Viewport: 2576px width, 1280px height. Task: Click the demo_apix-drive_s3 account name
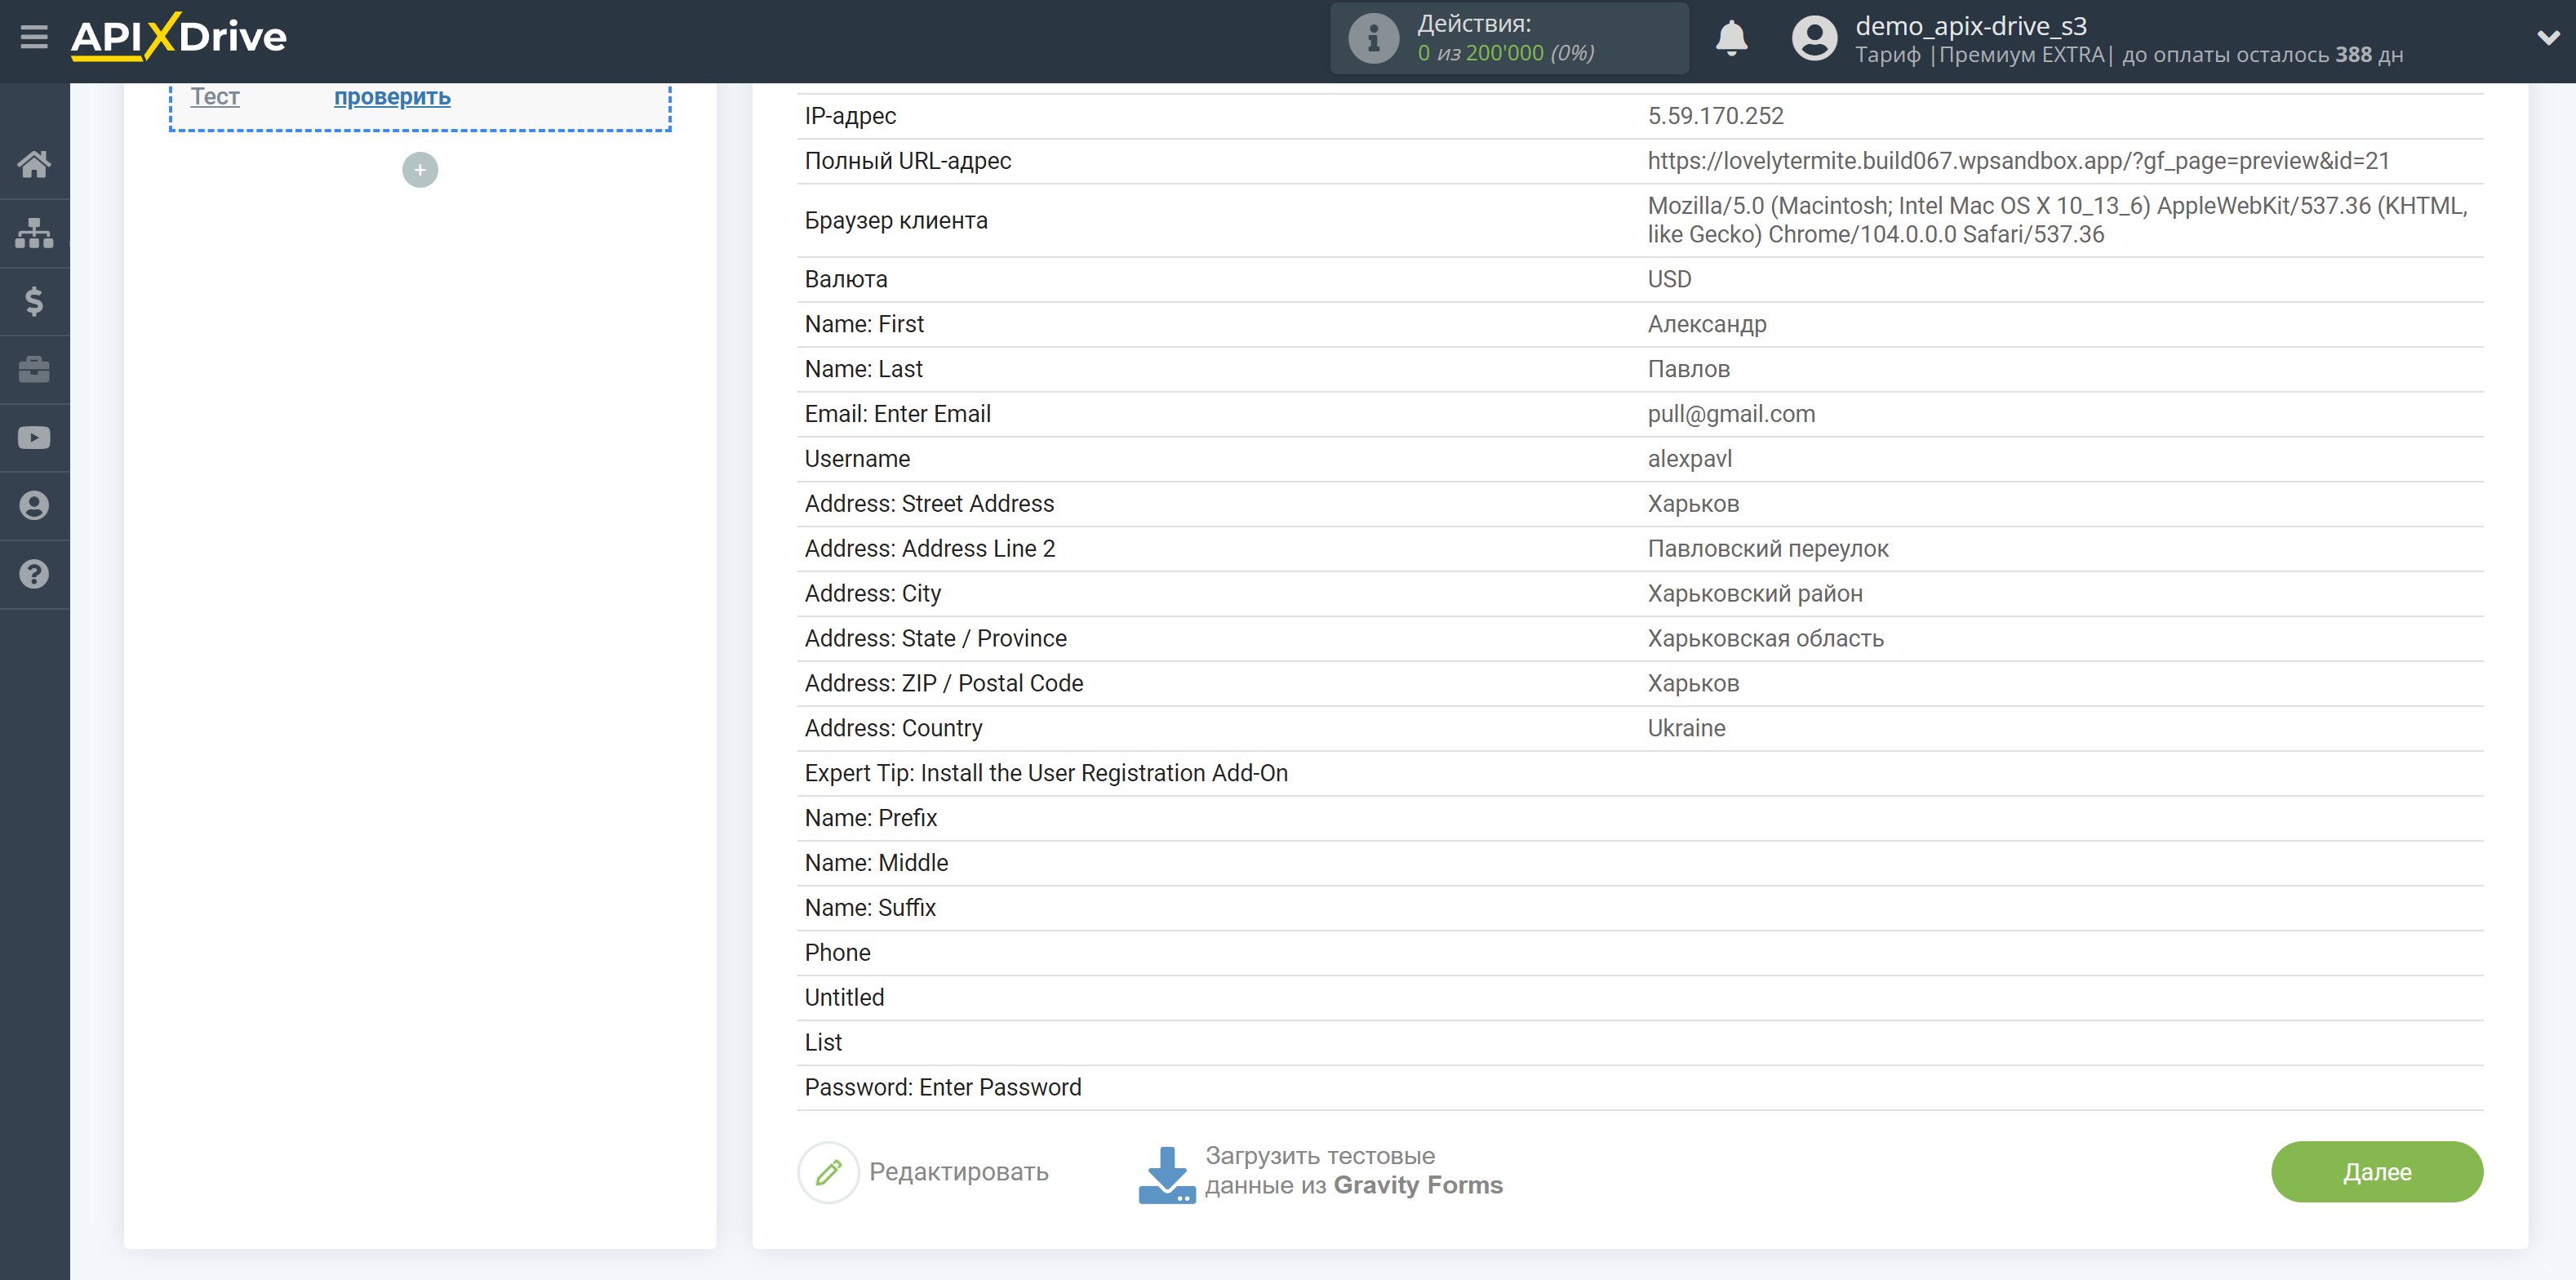[1971, 26]
